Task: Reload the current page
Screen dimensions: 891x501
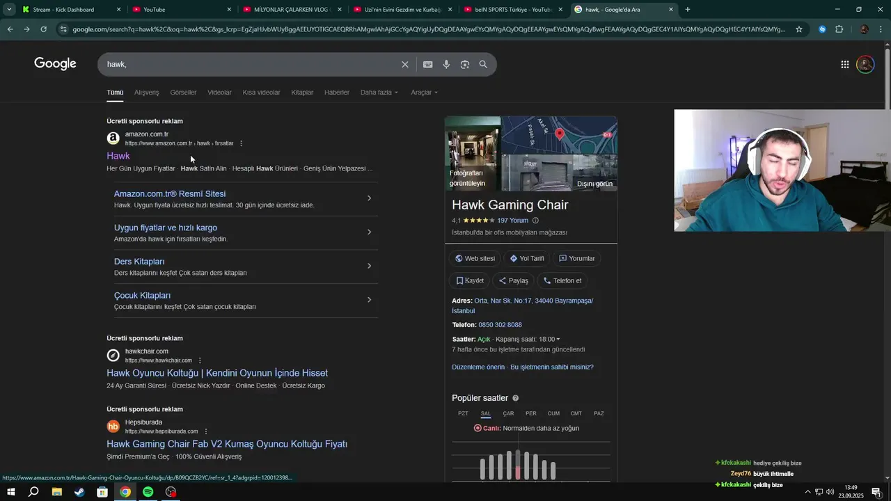Action: point(43,29)
